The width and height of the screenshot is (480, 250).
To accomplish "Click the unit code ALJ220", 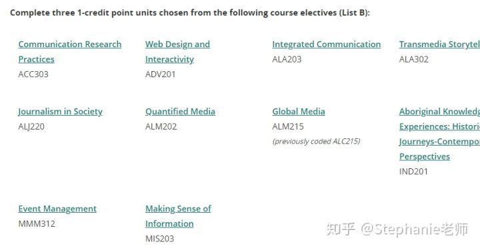I will (x=31, y=126).
